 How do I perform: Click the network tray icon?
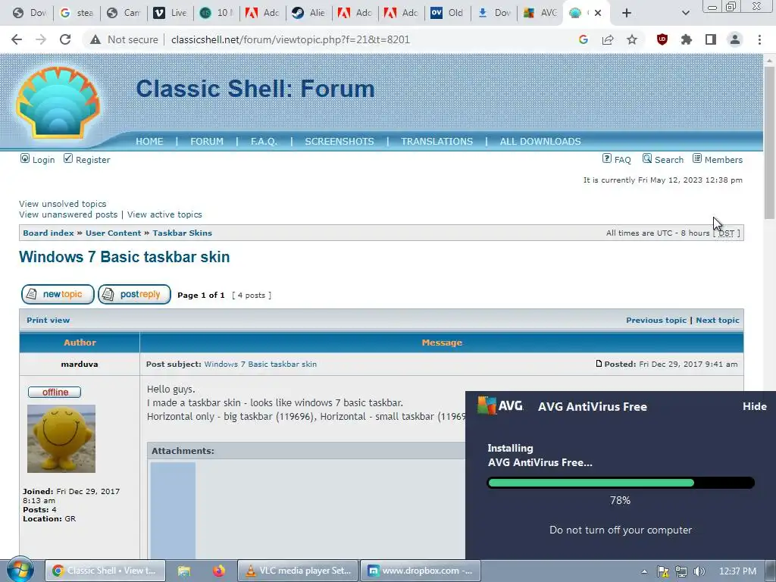(681, 571)
